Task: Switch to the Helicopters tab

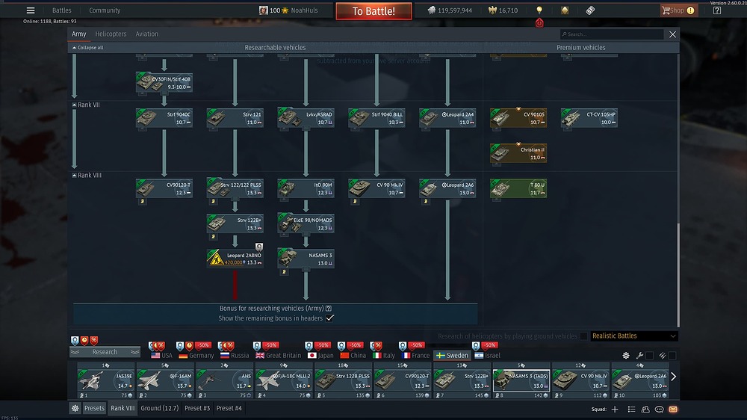Action: 111,34
